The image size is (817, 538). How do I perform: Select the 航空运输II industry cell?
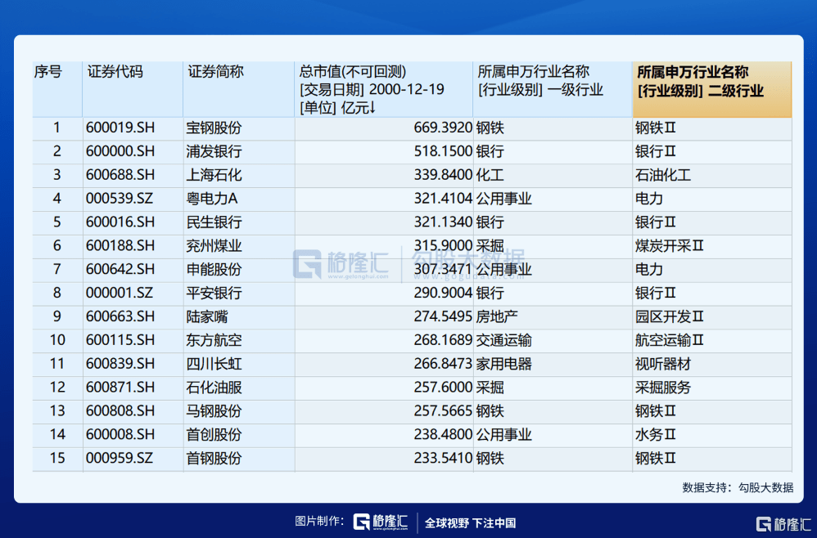tap(670, 340)
